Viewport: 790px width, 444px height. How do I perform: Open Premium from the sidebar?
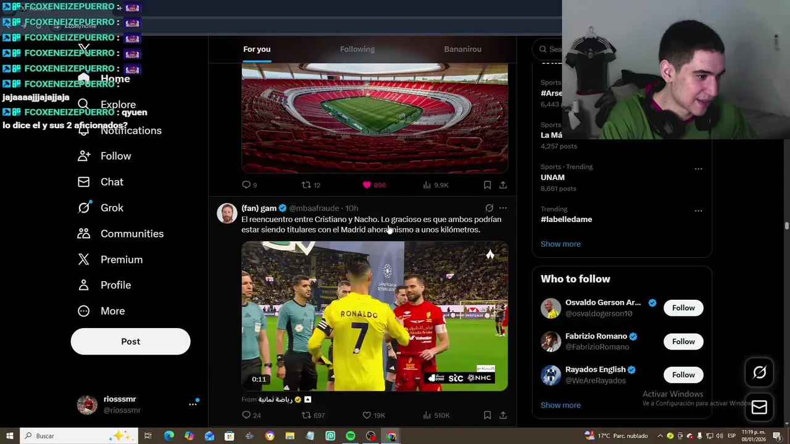(110, 260)
